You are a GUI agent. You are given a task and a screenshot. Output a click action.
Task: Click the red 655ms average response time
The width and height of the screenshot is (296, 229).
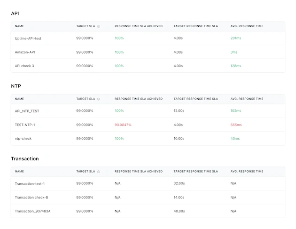pos(236,125)
